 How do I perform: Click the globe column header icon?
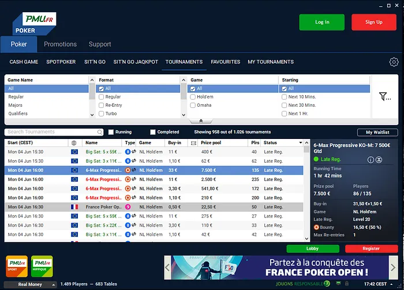[74, 143]
